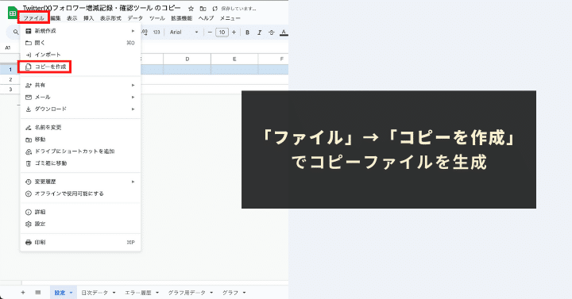Open the ツール menu
The width and height of the screenshot is (572, 299).
(157, 18)
